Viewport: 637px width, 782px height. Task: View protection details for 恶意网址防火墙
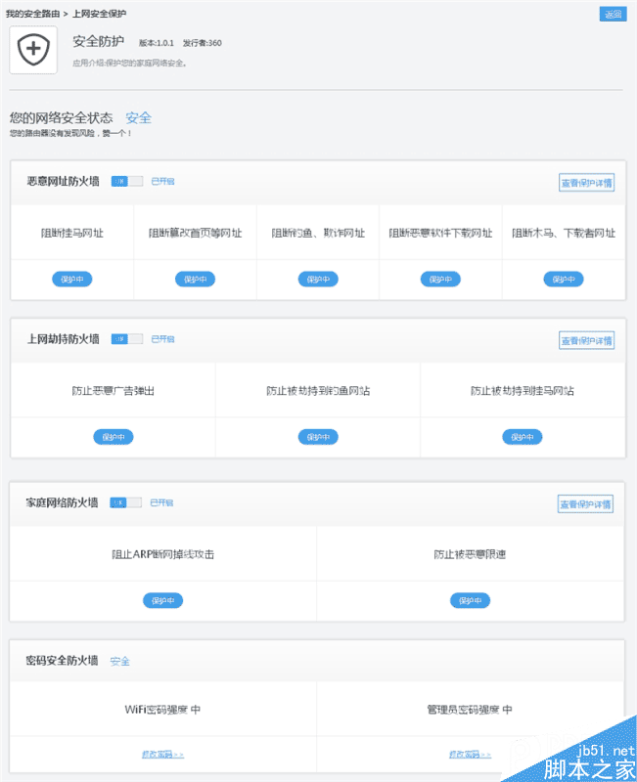pyautogui.click(x=586, y=183)
